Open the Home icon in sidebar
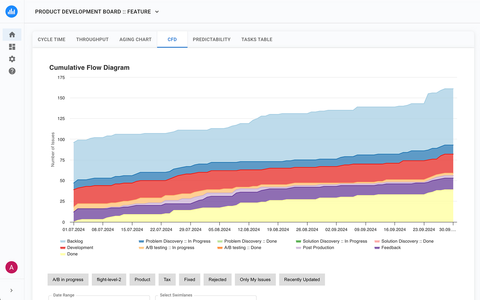Viewport: 480px width, 300px height. [12, 34]
